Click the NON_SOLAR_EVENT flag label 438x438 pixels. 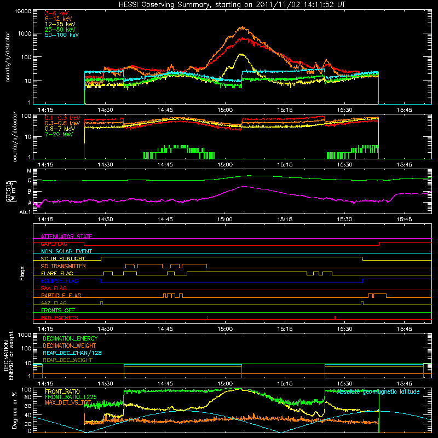[x=66, y=251]
